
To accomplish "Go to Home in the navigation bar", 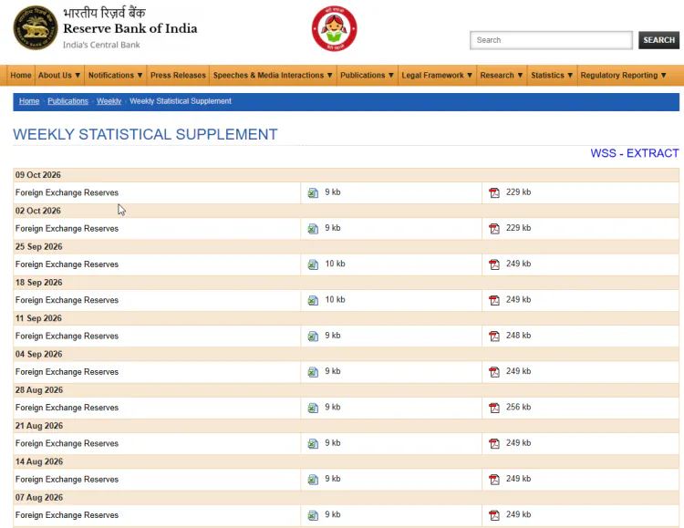I will click(21, 75).
